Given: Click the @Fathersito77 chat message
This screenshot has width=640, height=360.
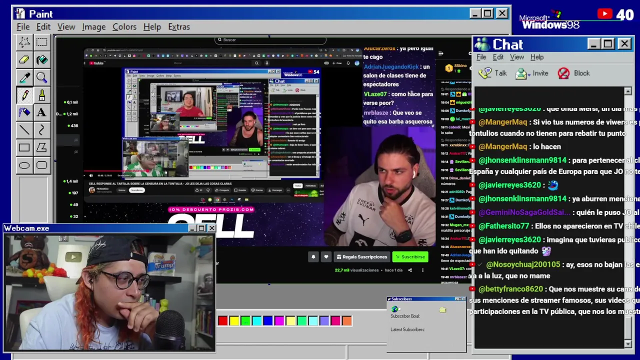Looking at the screenshot, I should click(554, 226).
